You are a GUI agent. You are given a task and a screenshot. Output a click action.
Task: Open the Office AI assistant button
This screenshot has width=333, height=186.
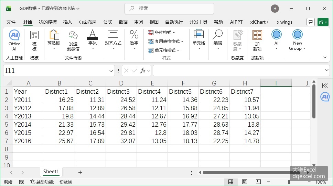pos(14,40)
